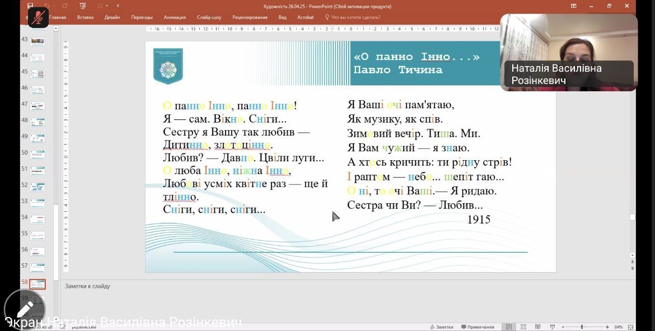
Task: Launch Slide Show view icon in status bar
Action: [552, 327]
